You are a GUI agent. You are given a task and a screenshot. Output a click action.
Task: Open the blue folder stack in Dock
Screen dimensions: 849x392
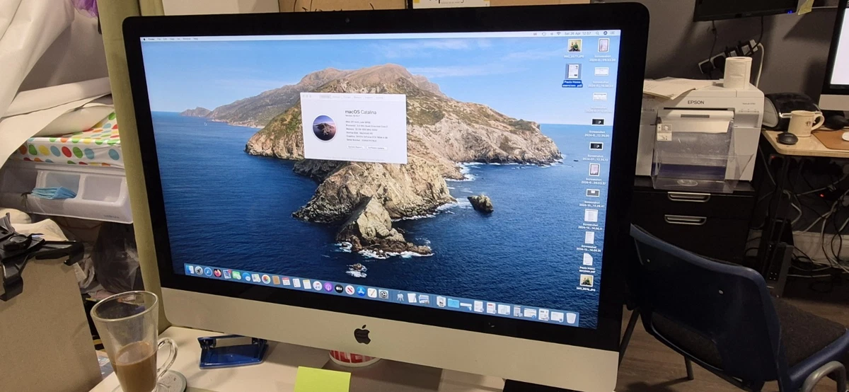[x=454, y=304]
